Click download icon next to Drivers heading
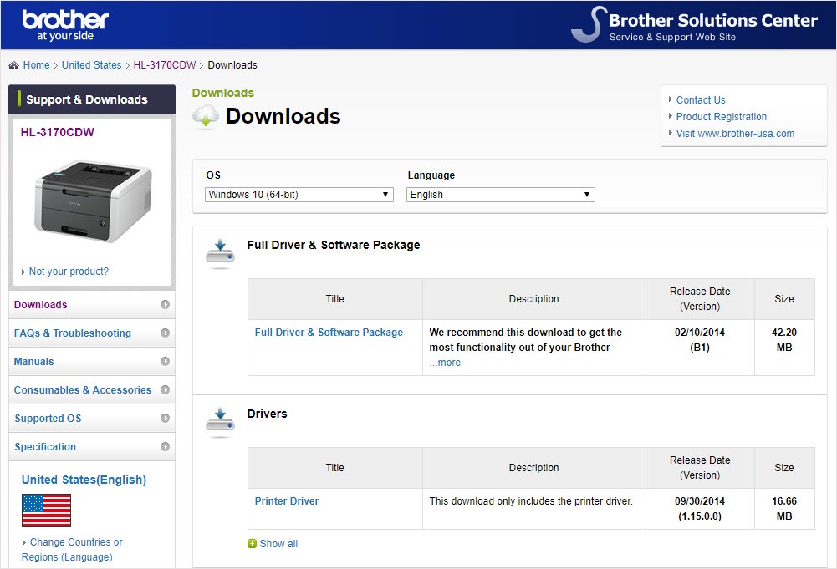This screenshot has width=837, height=569. click(x=221, y=421)
